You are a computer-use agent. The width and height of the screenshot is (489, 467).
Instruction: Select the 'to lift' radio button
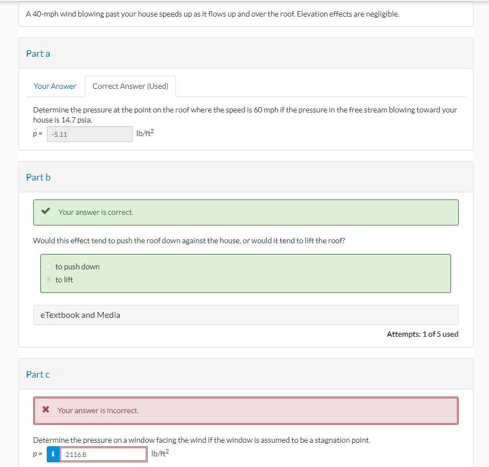coord(49,279)
